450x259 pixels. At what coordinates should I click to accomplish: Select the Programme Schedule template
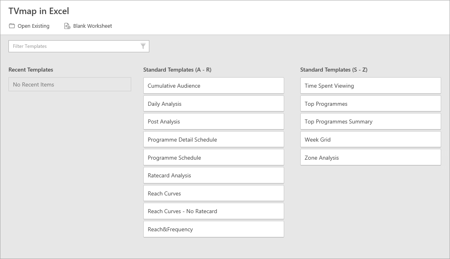(x=213, y=157)
